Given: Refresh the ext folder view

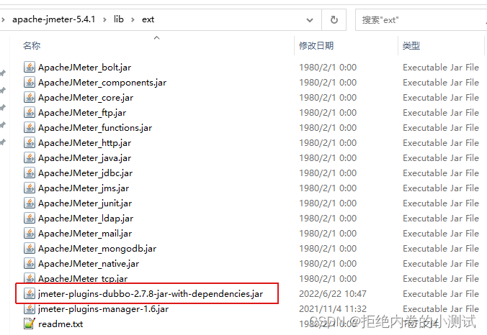Looking at the screenshot, I should click(x=334, y=20).
